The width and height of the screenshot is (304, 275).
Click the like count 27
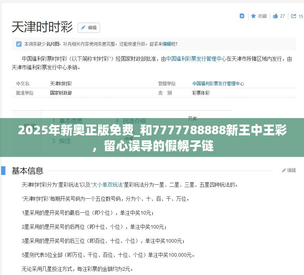[x=282, y=16]
